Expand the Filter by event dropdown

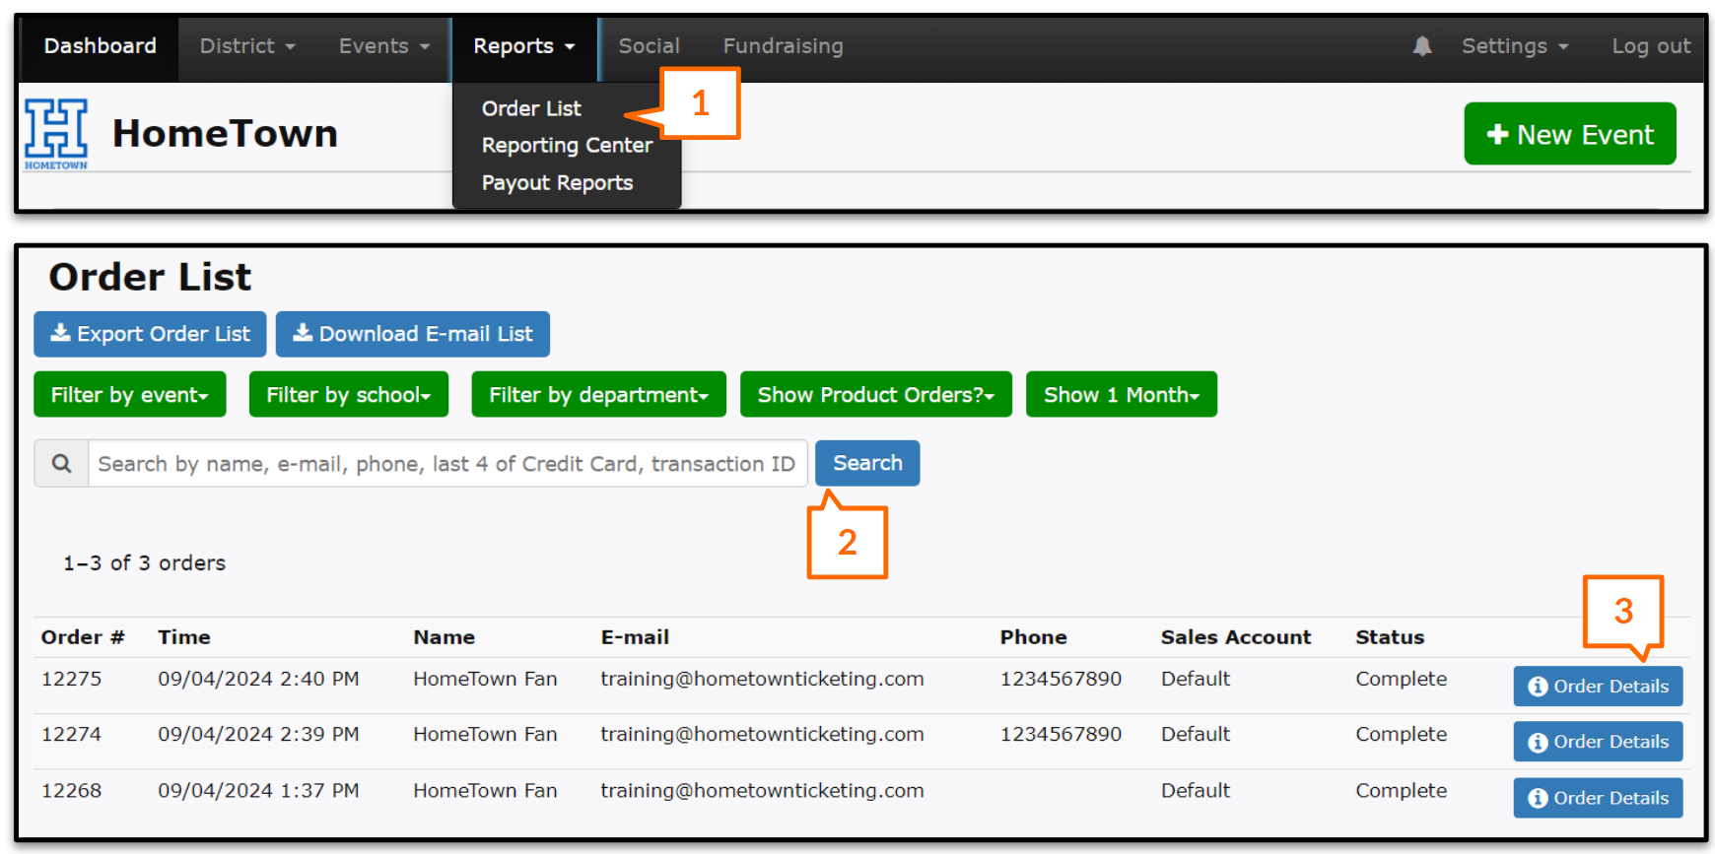click(129, 395)
